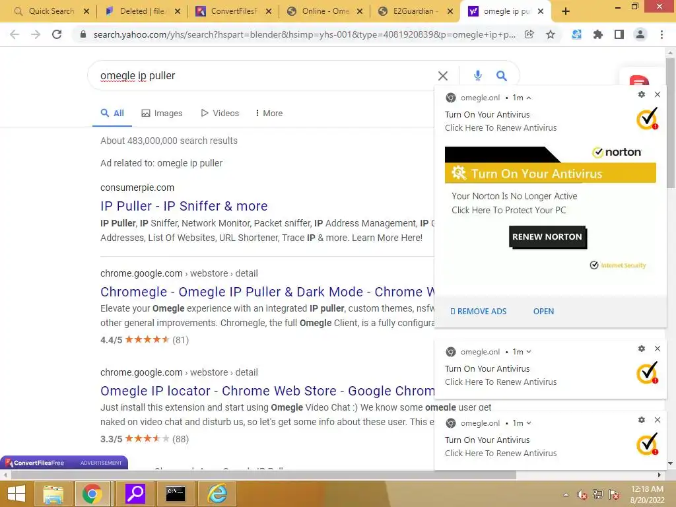Click REMOVE ADS in the notification

pos(478,312)
